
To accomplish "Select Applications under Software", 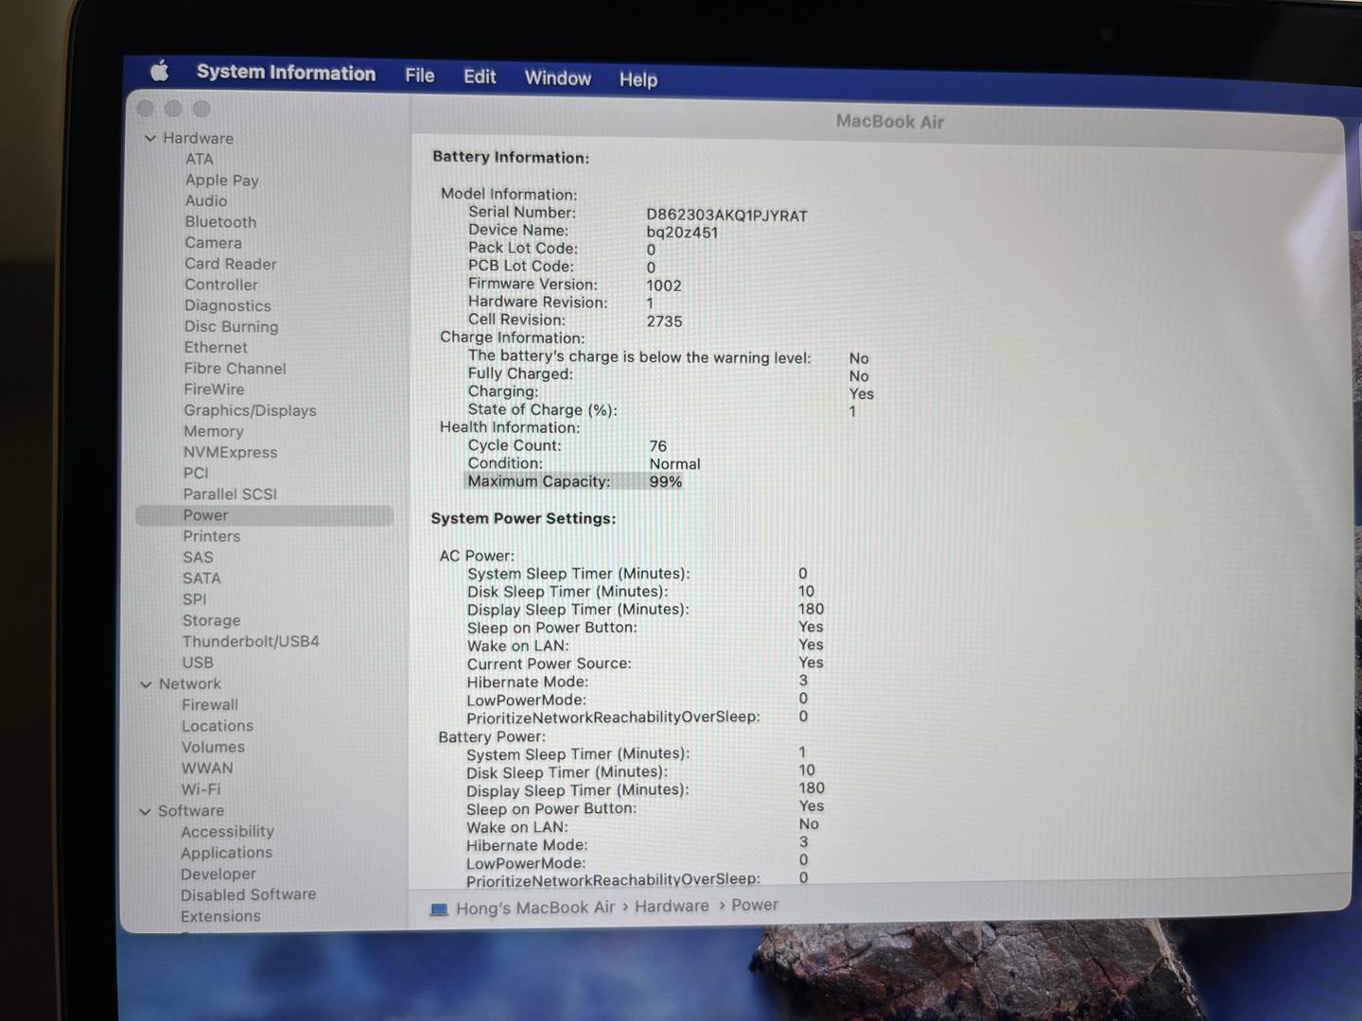I will click(226, 853).
